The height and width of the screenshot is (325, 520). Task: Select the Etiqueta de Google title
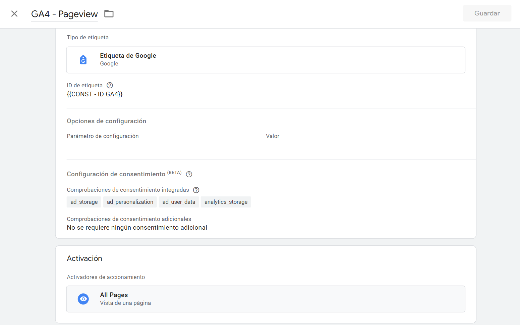pos(128,56)
